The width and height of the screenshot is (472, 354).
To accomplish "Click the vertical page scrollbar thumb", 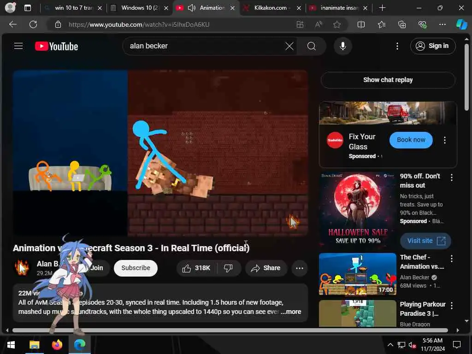I will [x=466, y=77].
